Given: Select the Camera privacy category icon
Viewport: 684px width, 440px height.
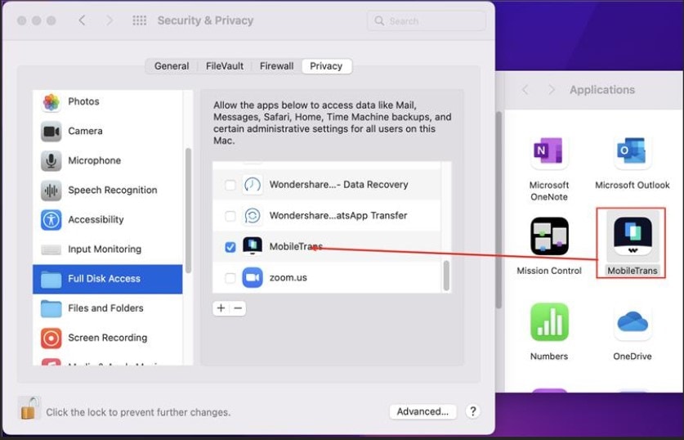Looking at the screenshot, I should click(51, 131).
